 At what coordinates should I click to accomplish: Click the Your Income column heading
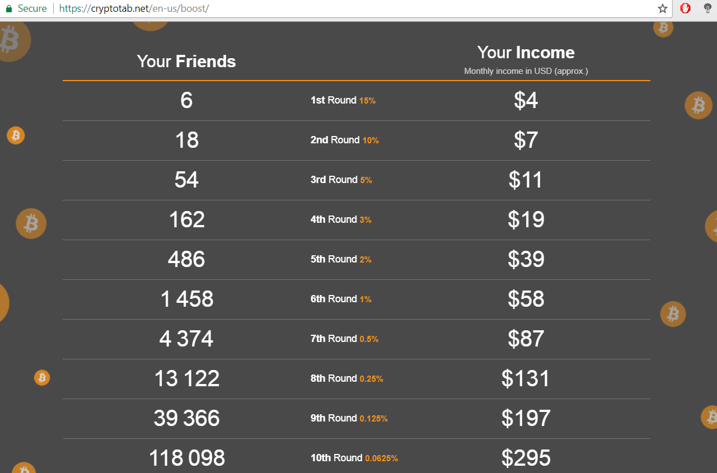pos(526,53)
